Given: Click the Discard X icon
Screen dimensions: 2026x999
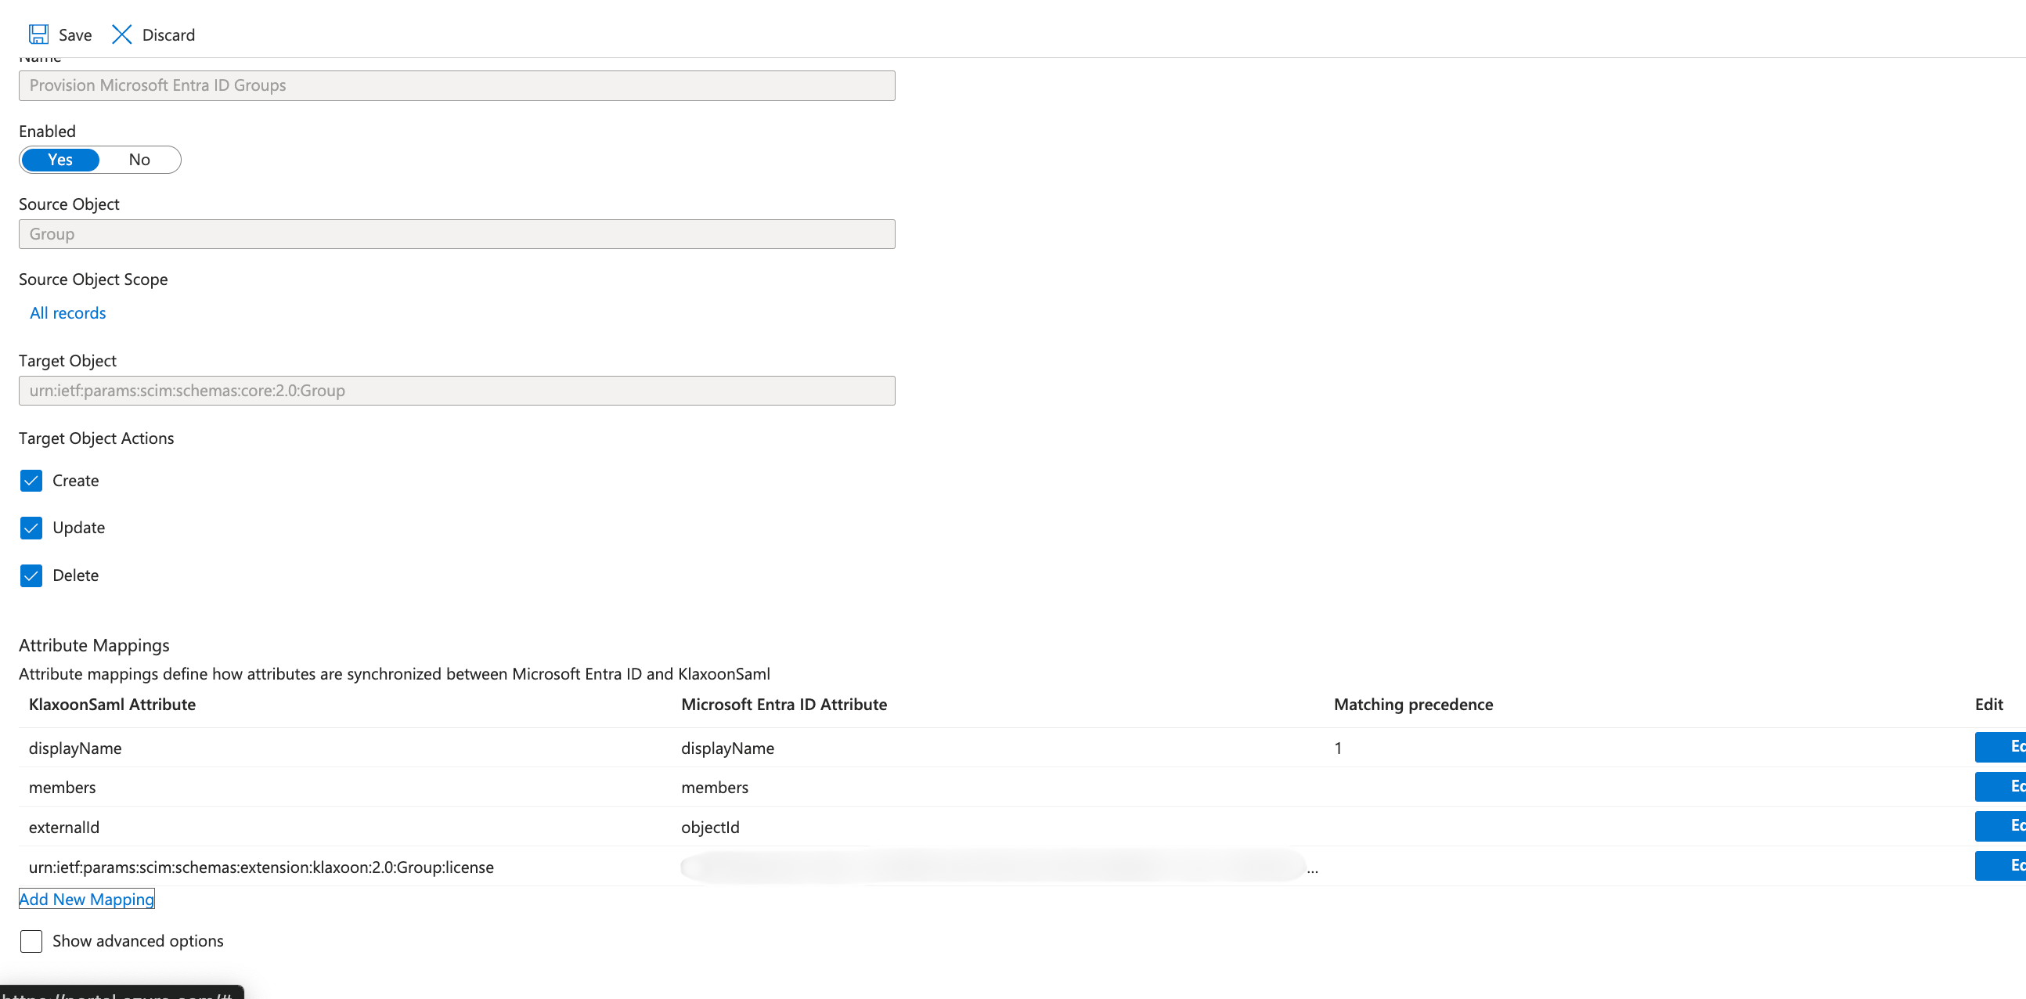Looking at the screenshot, I should [x=122, y=34].
